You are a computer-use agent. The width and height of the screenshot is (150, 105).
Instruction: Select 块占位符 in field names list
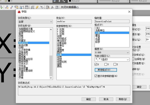tap(34, 43)
